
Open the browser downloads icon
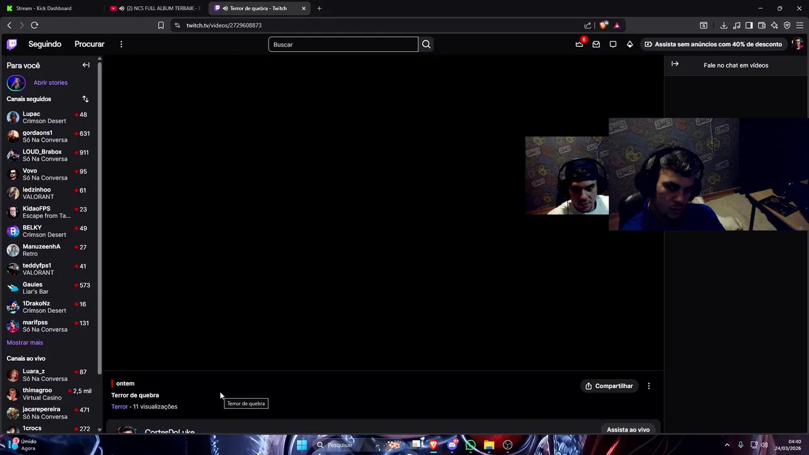[724, 25]
